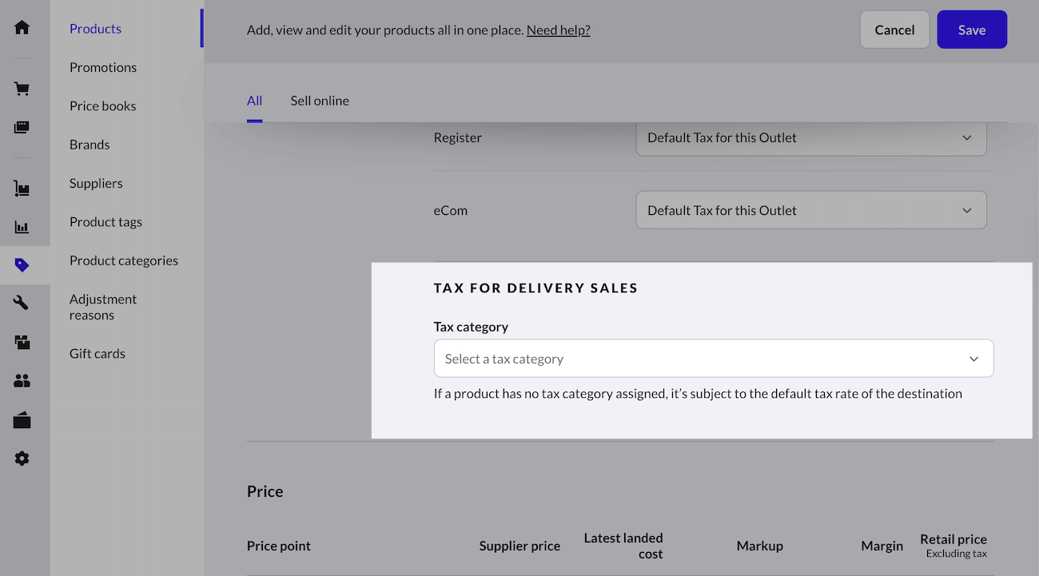This screenshot has width=1039, height=576.
Task: Click the eCom row label
Action: coord(451,210)
